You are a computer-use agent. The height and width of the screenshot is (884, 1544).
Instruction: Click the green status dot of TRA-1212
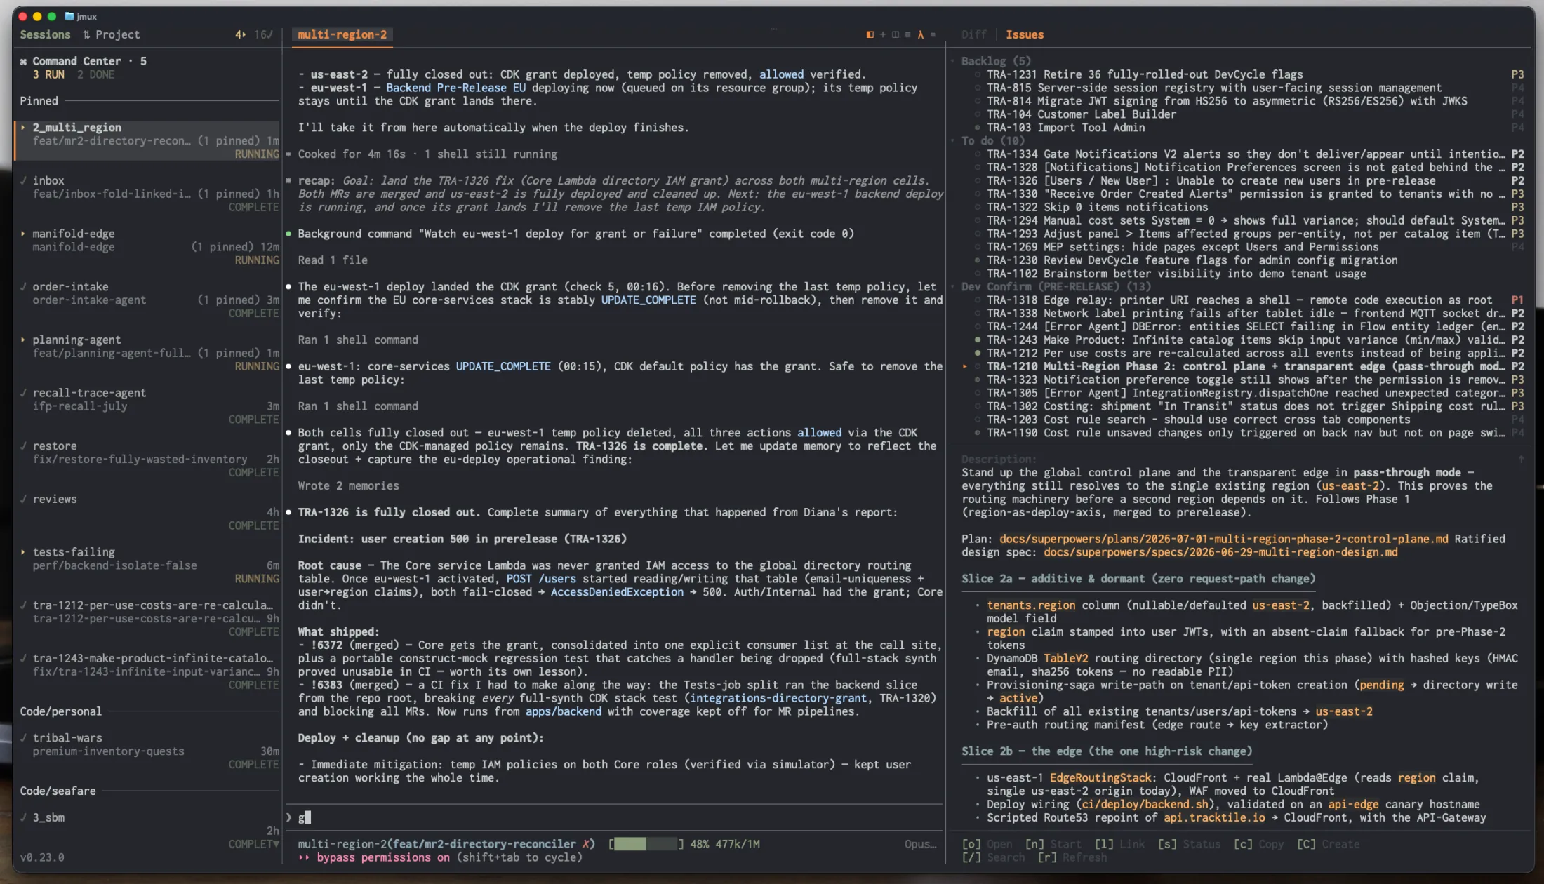tap(977, 353)
